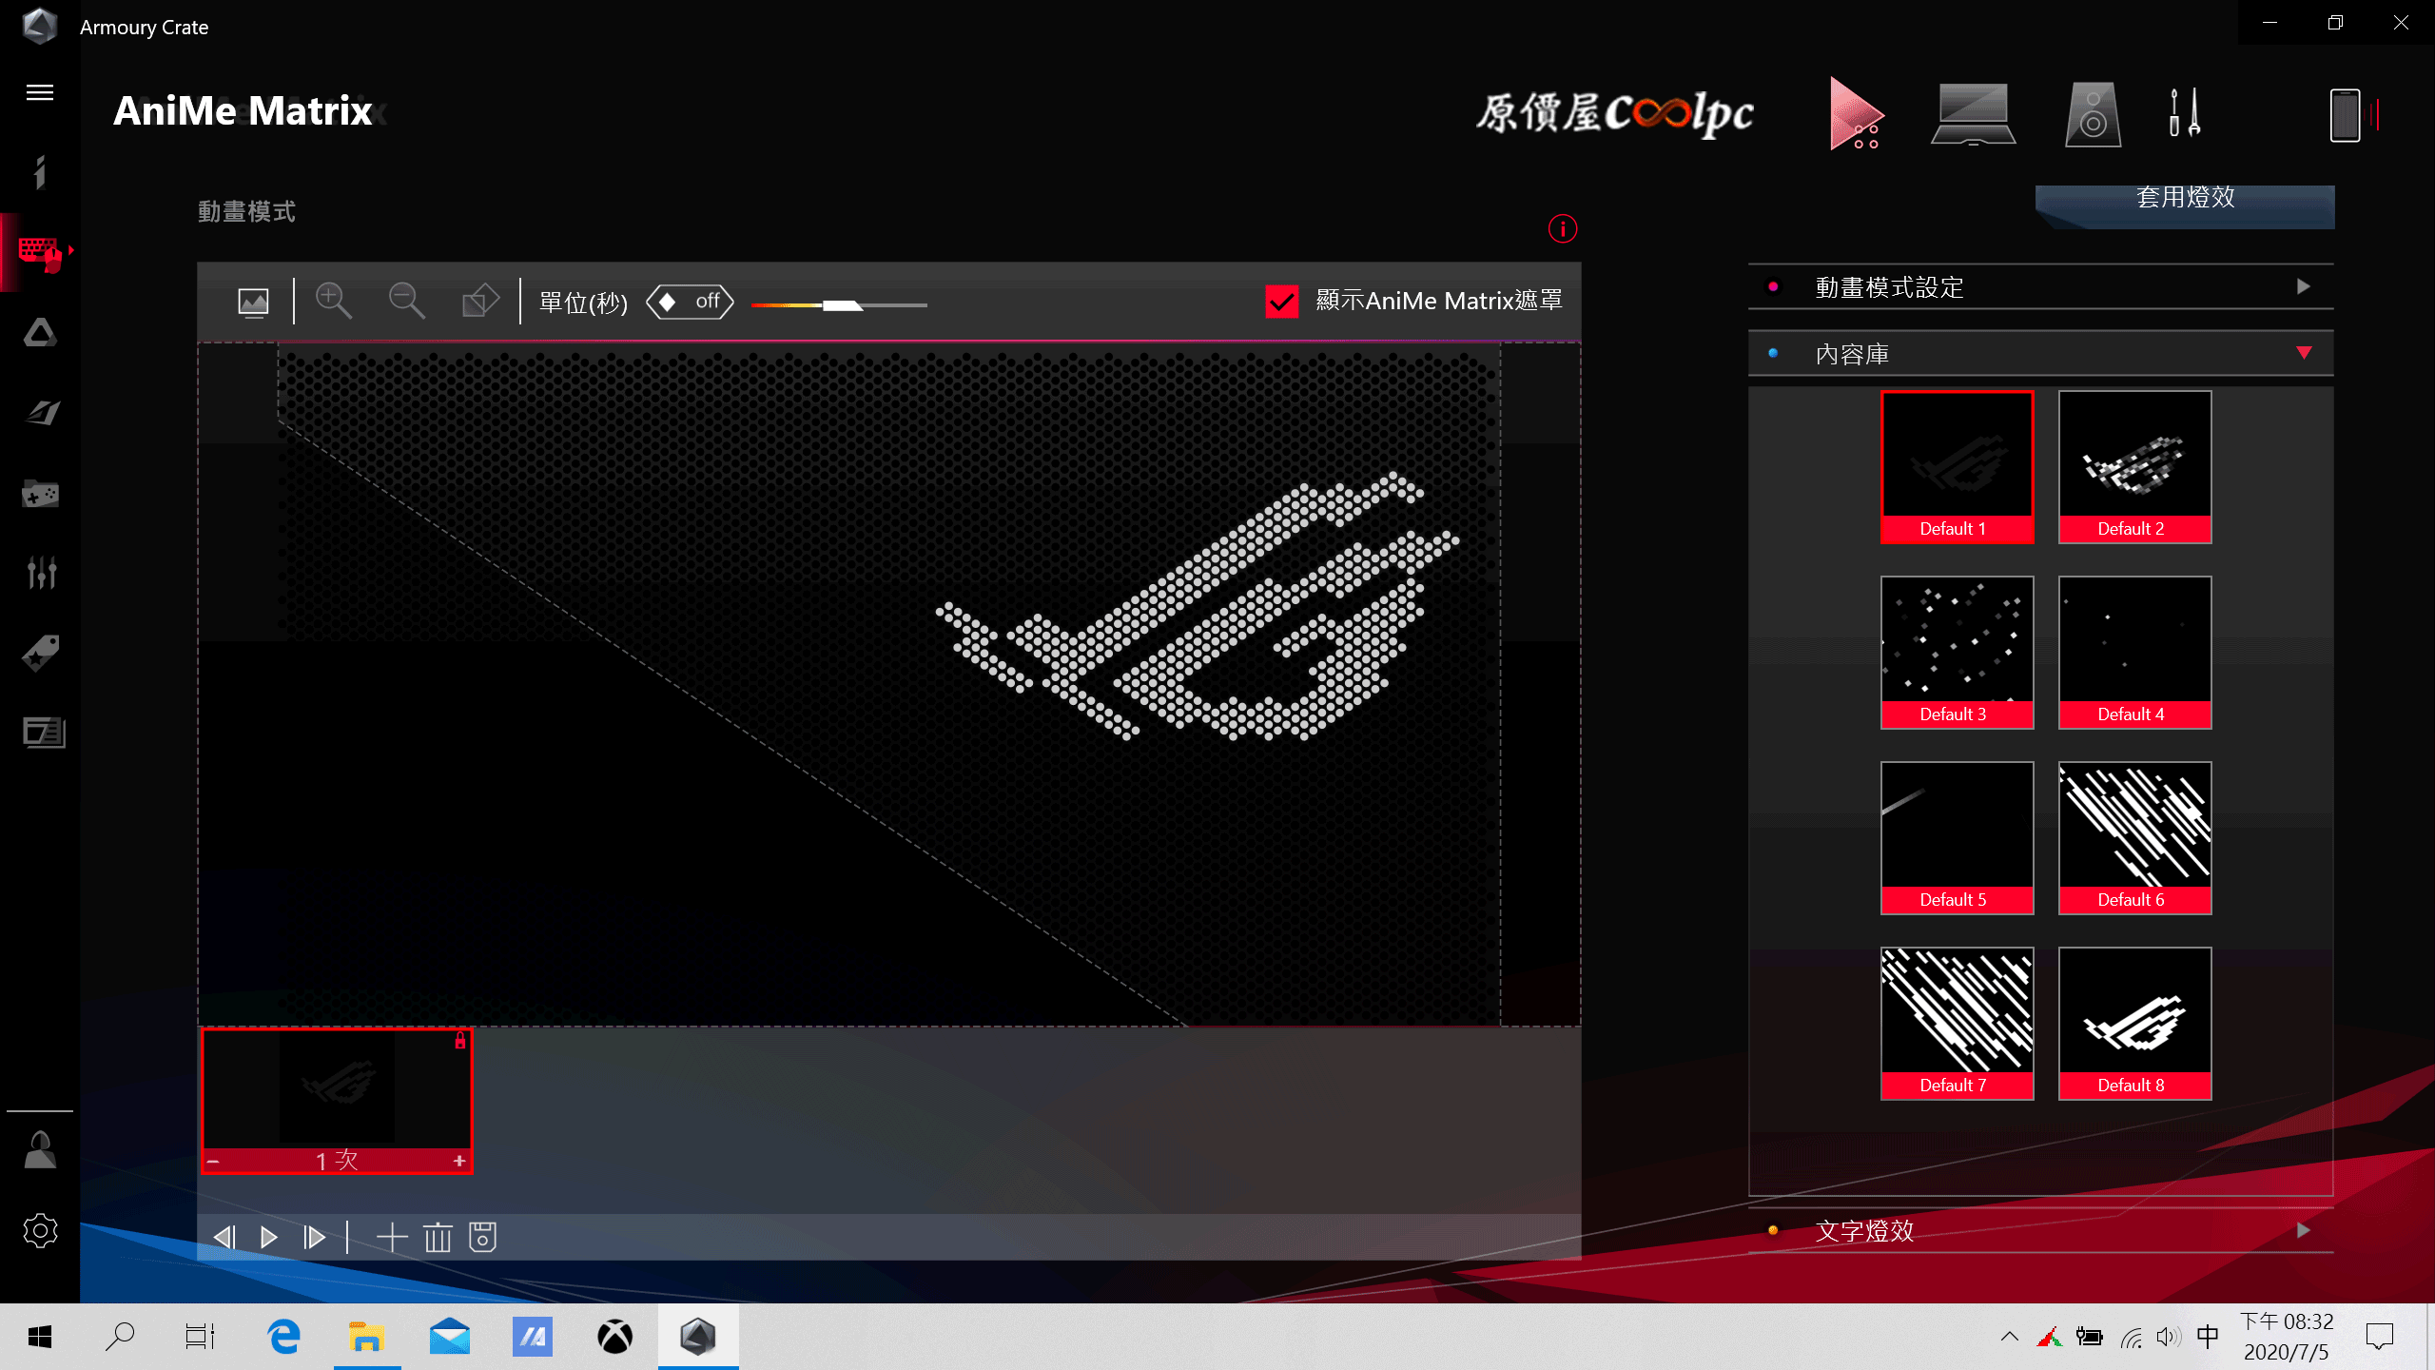2435x1370 pixels.
Task: Click the 套用燈效 apply button
Action: point(2185,205)
